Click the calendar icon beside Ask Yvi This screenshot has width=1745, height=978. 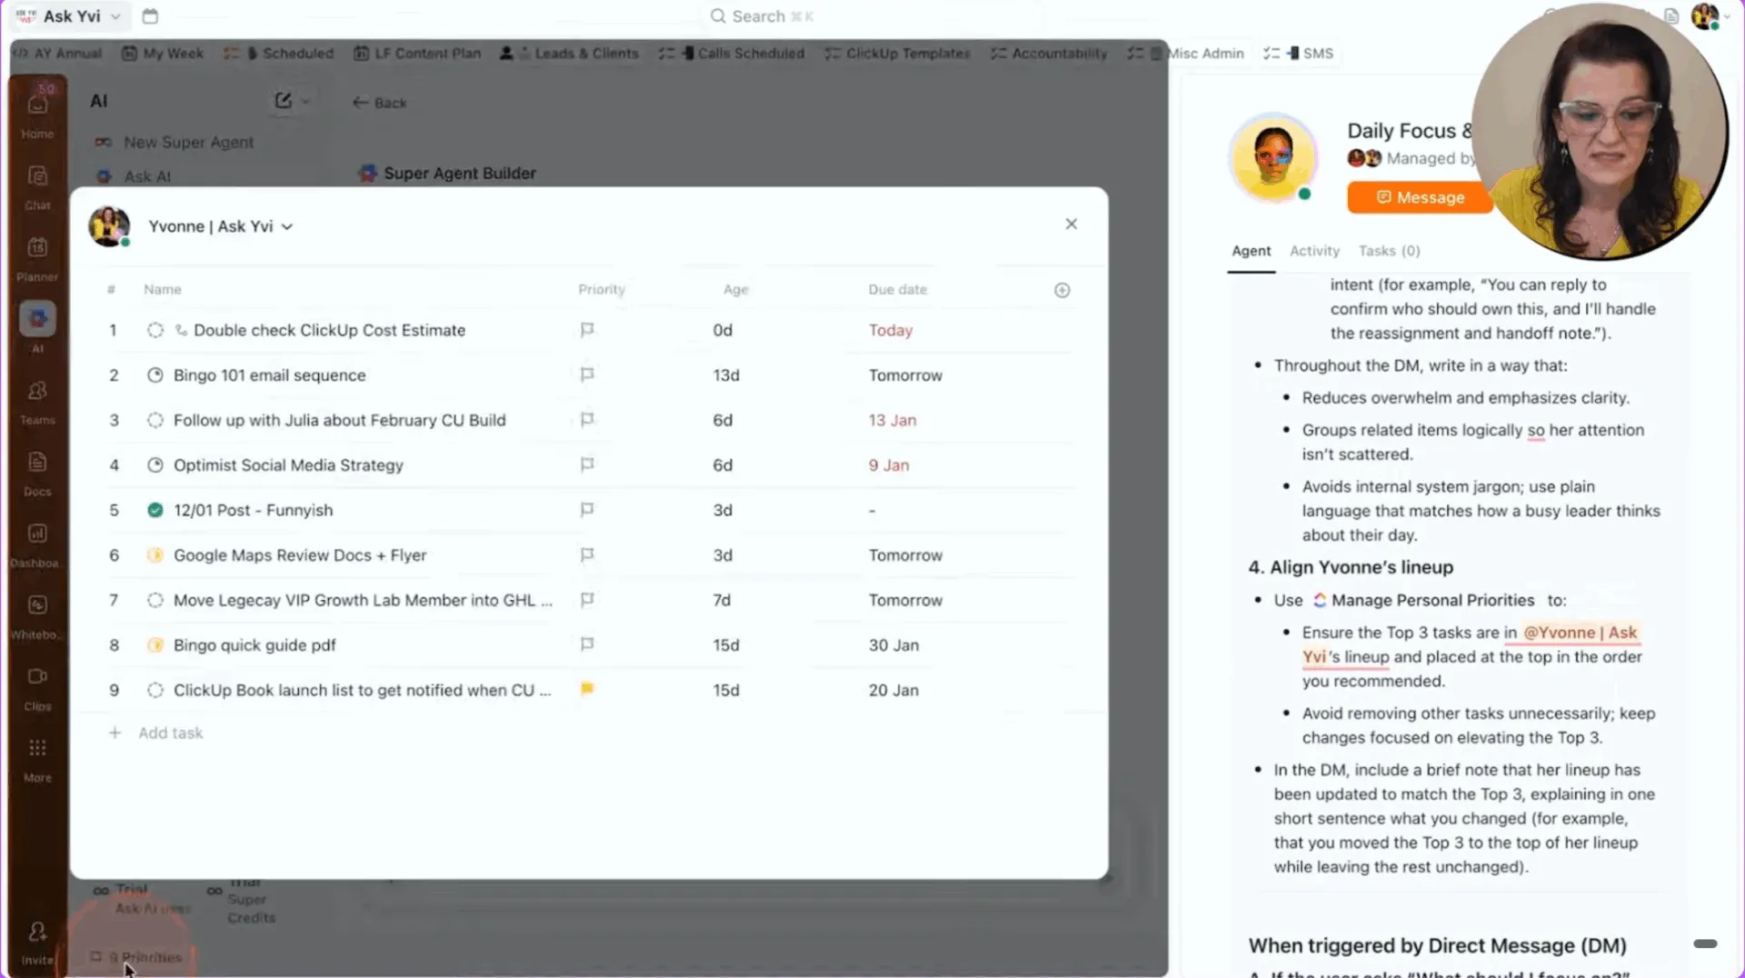pyautogui.click(x=151, y=16)
